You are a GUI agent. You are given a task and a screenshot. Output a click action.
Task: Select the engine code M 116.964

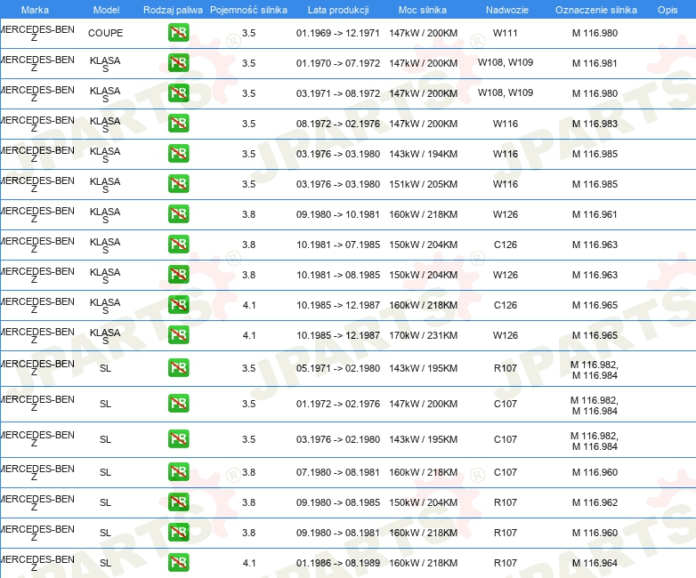point(595,563)
